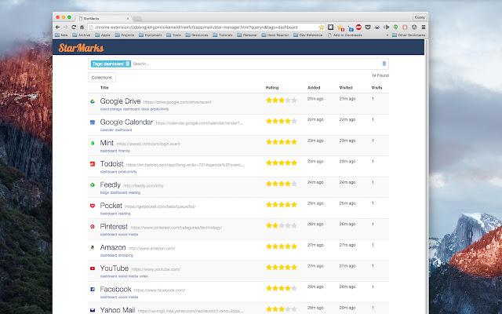Click the Pocket URL getpocket.com text
502x314 pixels.
[160, 206]
